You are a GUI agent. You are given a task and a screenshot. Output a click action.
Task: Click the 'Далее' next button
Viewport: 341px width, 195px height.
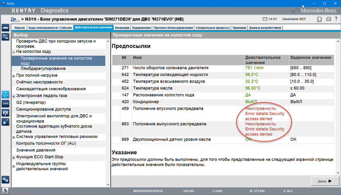[x=325, y=181]
